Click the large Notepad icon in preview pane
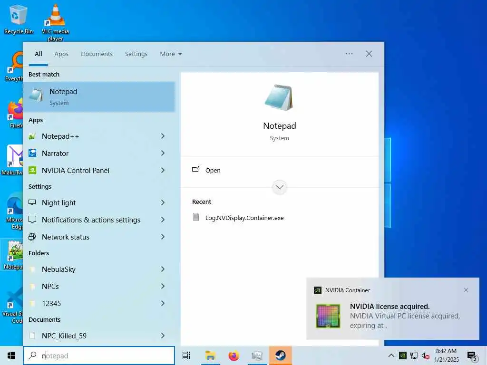Viewport: 487px width, 365px height. (x=279, y=97)
